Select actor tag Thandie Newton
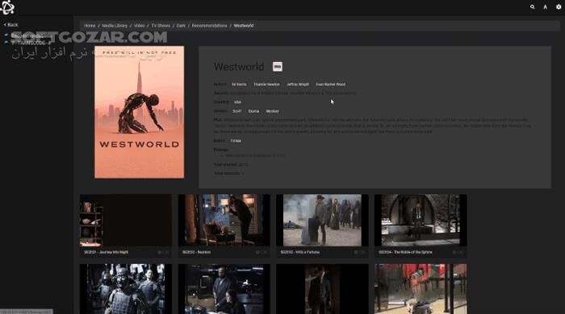This screenshot has width=565, height=314. (x=266, y=85)
